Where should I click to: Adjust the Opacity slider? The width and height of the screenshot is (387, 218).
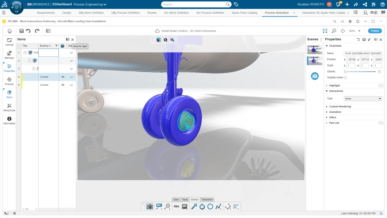(x=360, y=72)
